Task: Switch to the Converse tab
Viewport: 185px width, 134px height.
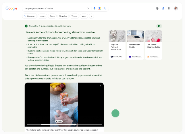Action: click(29, 16)
